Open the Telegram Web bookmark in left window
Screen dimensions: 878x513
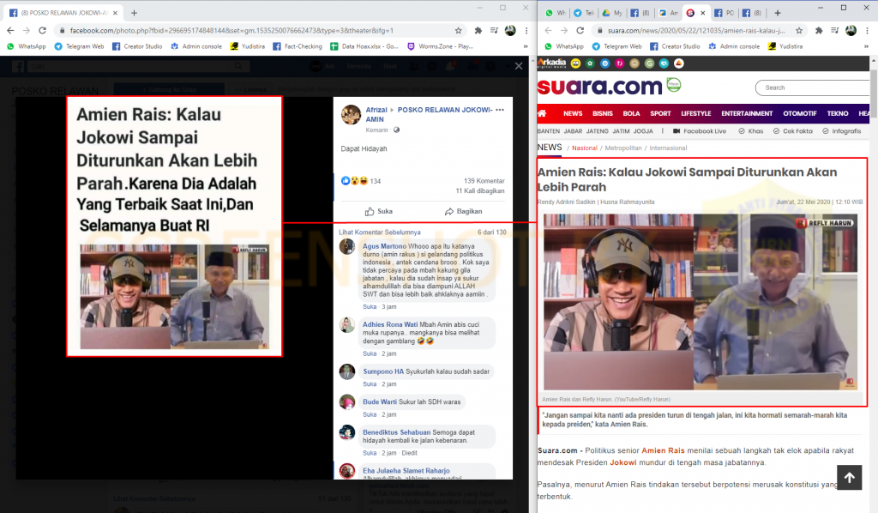coord(80,46)
